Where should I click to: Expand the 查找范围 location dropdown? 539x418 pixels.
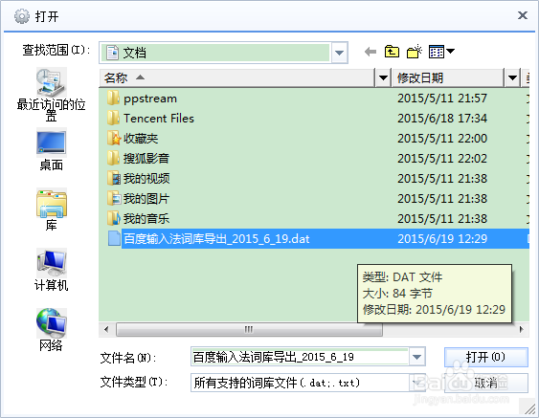pyautogui.click(x=339, y=53)
